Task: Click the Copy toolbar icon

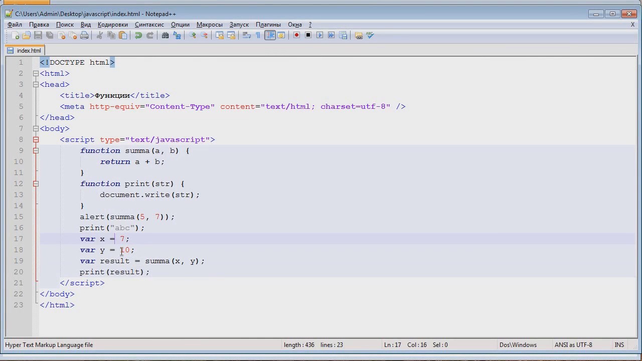Action: 111,35
